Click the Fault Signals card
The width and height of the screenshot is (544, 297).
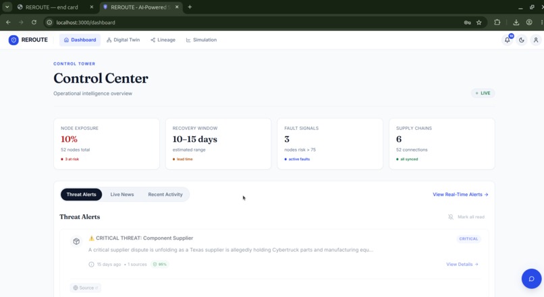(330, 143)
